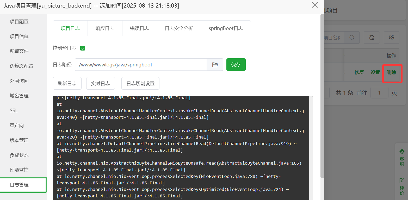Image resolution: width=408 pixels, height=200 pixels.
Task: Click the dialog title Java项目管理[yu_picture_backend]
Action: [48, 5]
